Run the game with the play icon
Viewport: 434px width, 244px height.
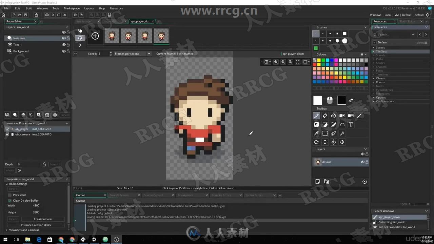[53, 15]
